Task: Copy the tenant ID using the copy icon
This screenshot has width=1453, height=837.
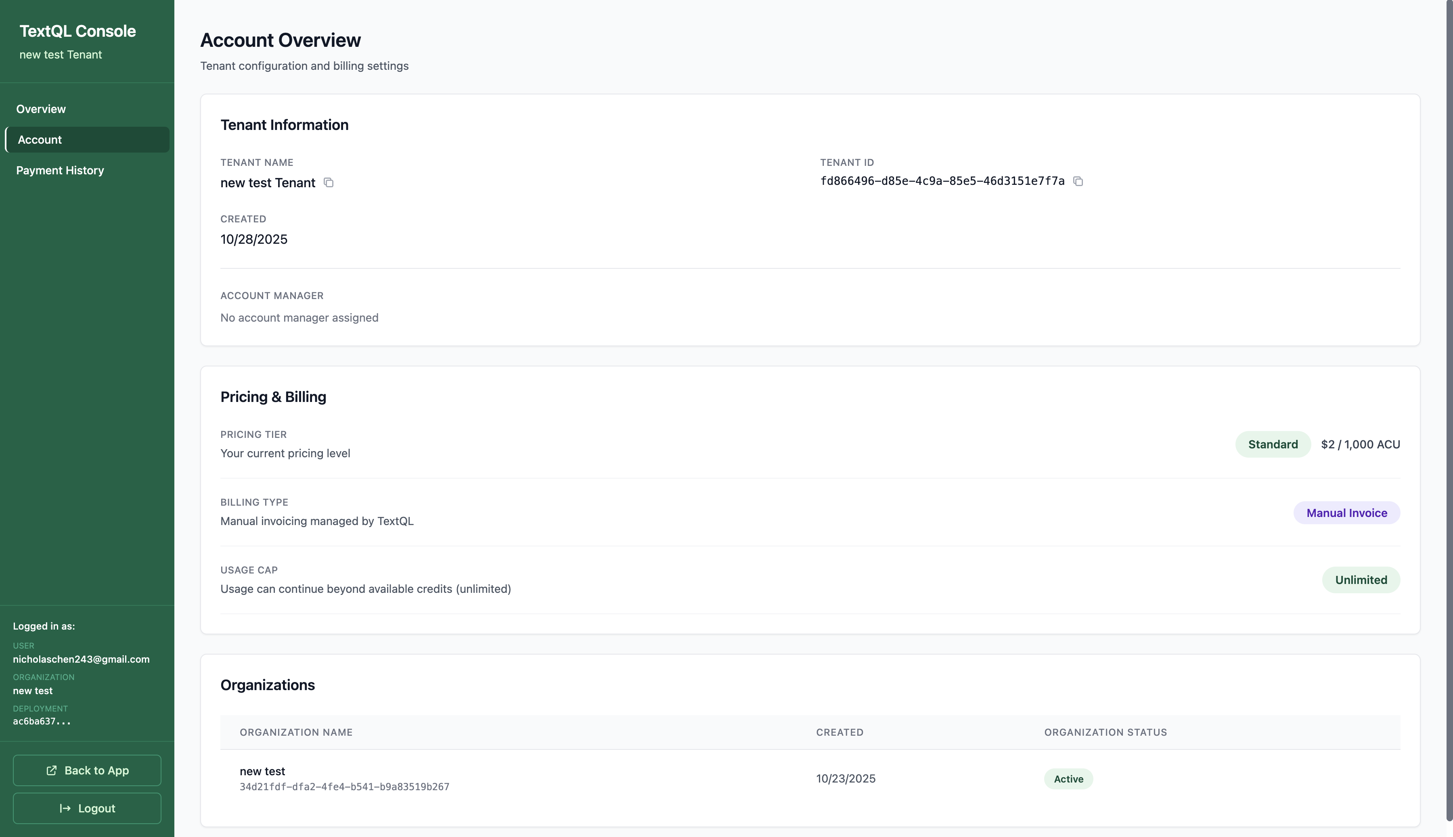Action: [1078, 181]
